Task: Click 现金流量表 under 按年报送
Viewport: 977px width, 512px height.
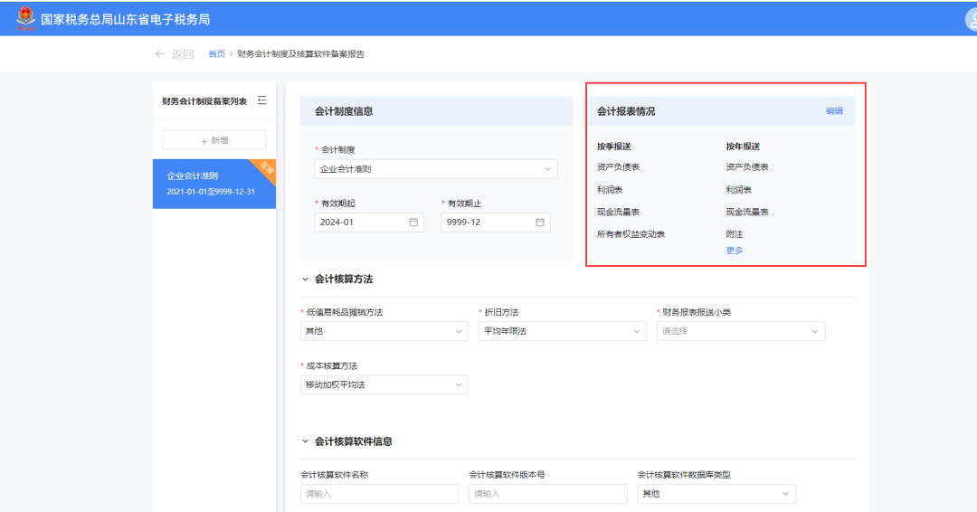Action: [x=747, y=212]
